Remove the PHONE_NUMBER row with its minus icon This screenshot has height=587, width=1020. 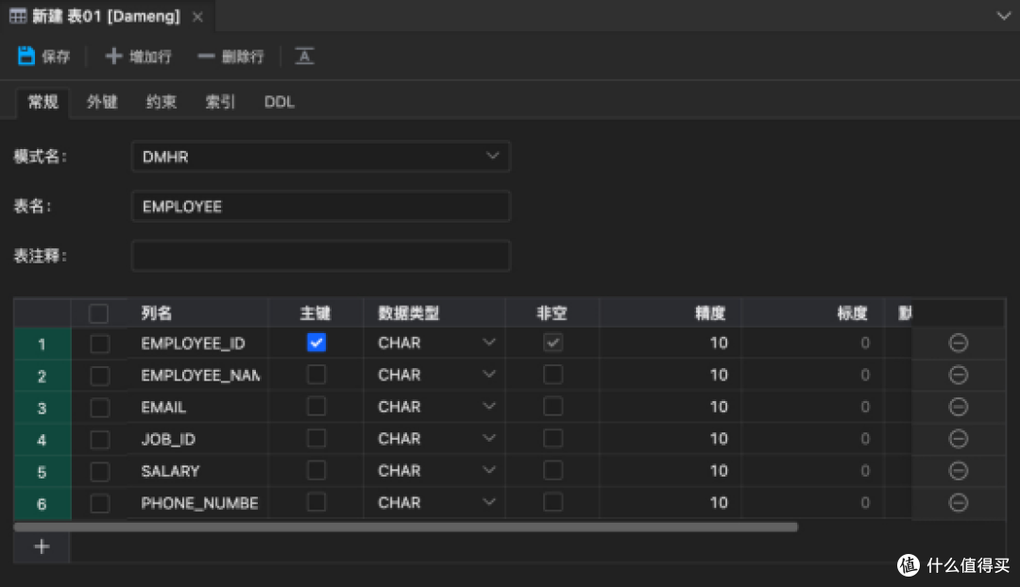click(x=959, y=502)
